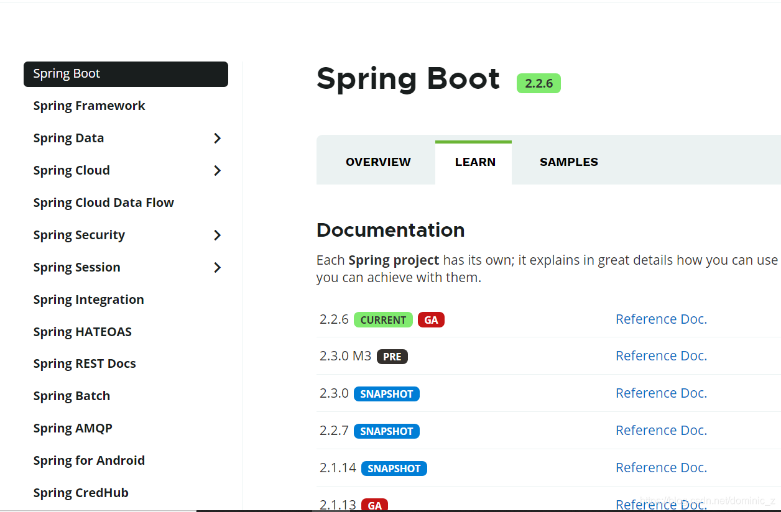Expand the Spring Cloud submenu chevron

(217, 170)
